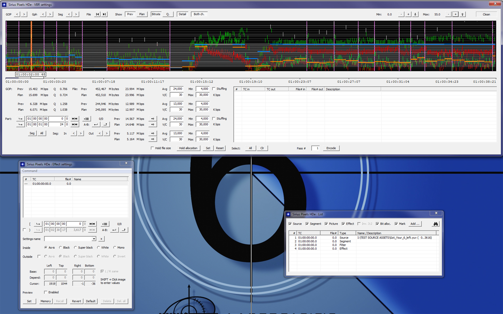Image resolution: width=503 pixels, height=314 pixels.
Task: Jump to file end icon beside File
Action: coord(104,14)
